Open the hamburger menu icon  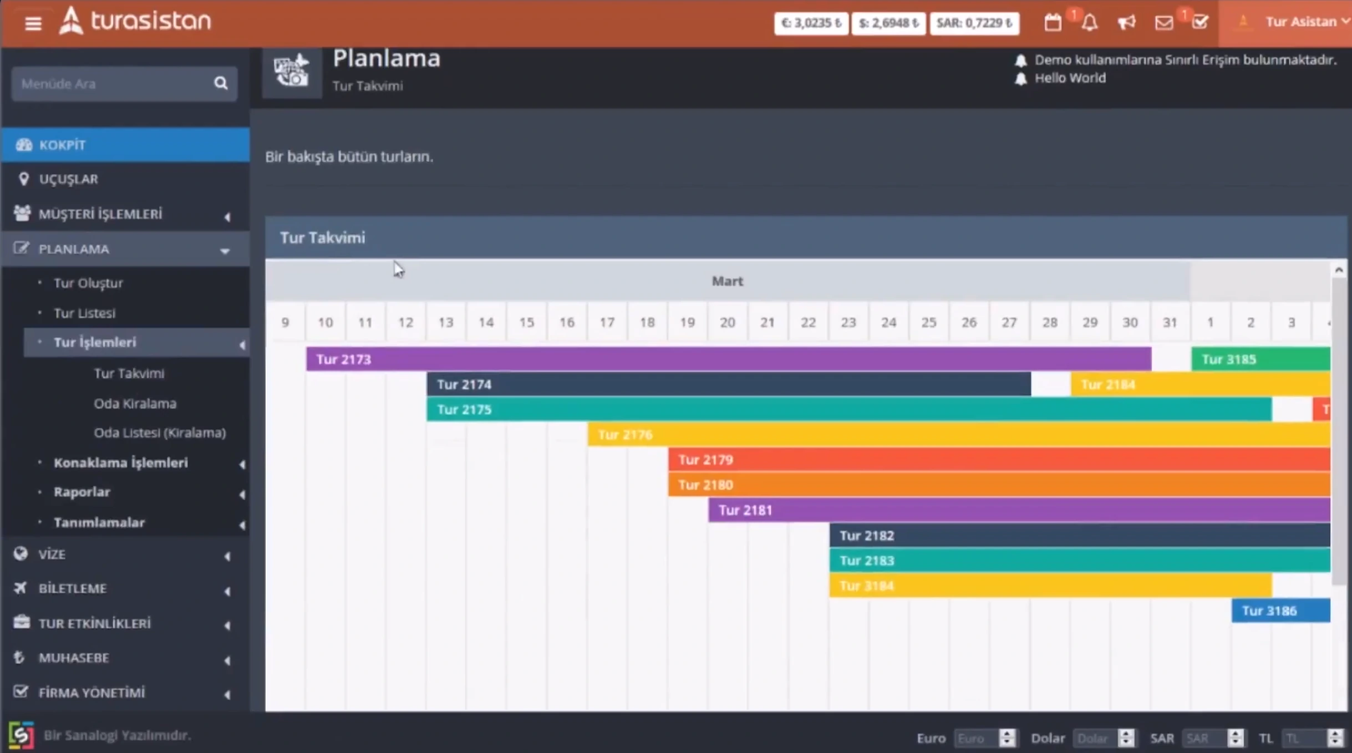tap(33, 23)
